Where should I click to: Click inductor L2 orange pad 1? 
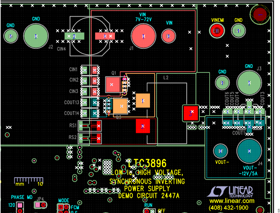(143, 100)
